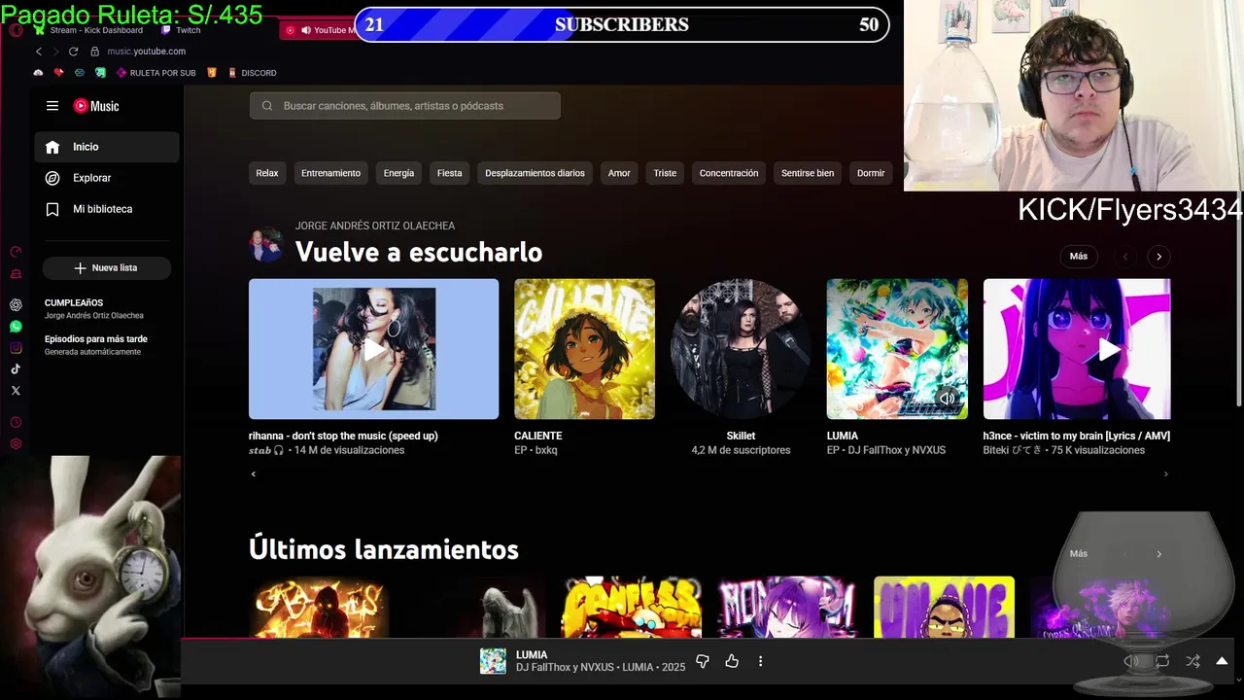Select the Desplazamientos diarios chip
1244x700 pixels.
coord(535,173)
